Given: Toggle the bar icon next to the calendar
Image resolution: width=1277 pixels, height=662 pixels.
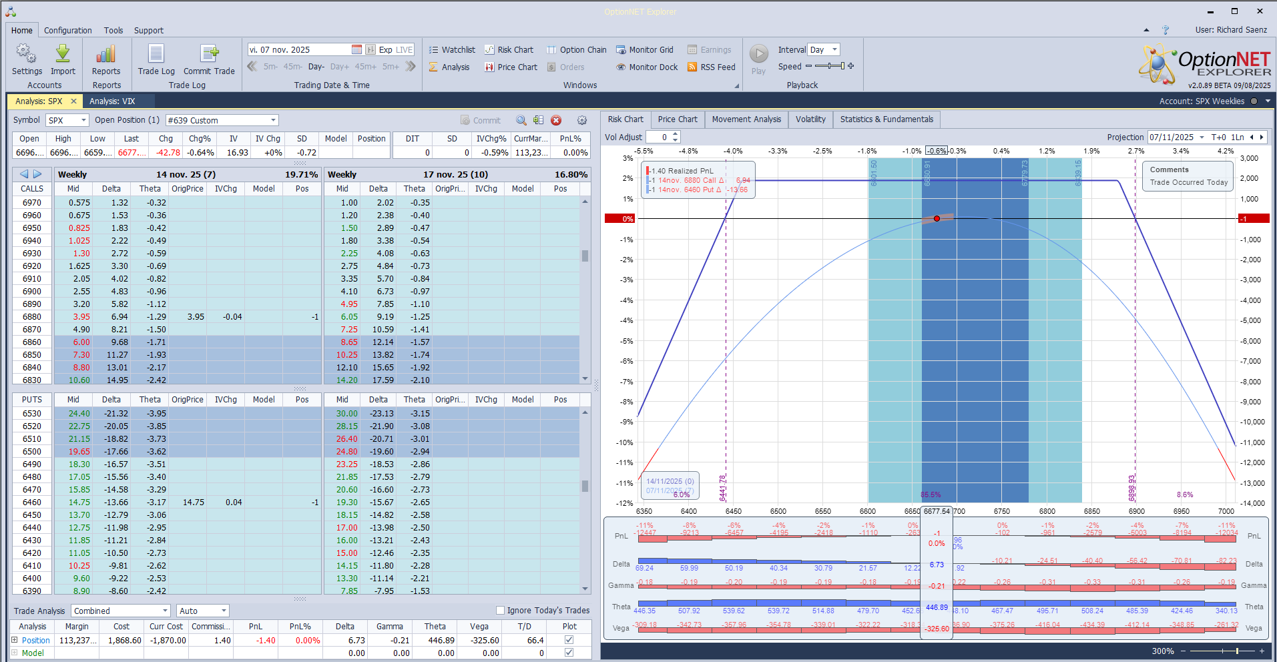Looking at the screenshot, I should click(370, 49).
